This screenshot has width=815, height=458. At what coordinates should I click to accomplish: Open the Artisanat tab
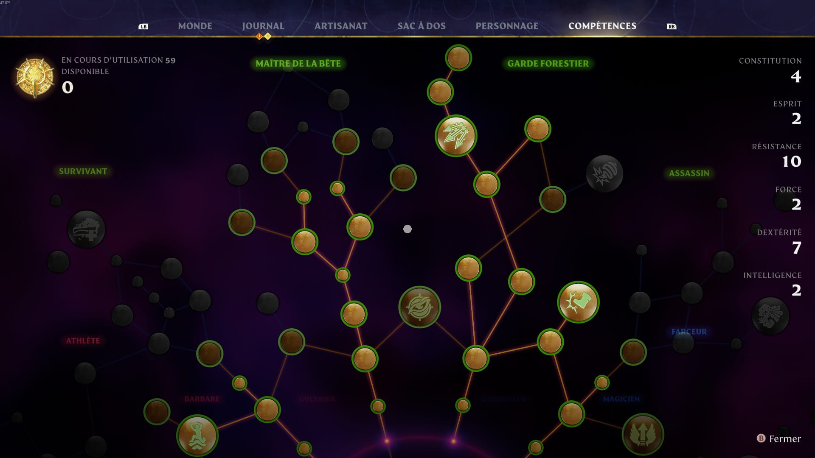point(341,26)
